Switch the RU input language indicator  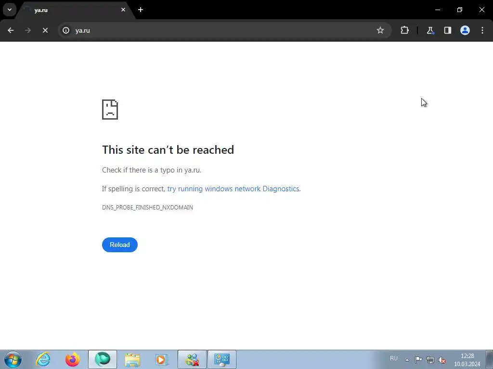[x=394, y=358]
